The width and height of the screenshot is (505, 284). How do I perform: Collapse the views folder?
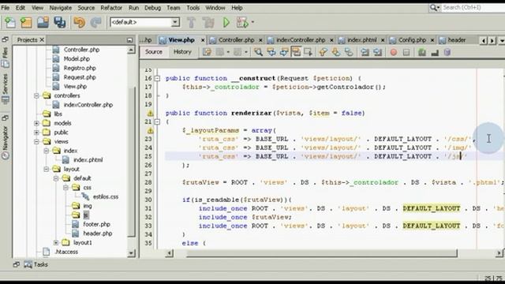click(36, 142)
